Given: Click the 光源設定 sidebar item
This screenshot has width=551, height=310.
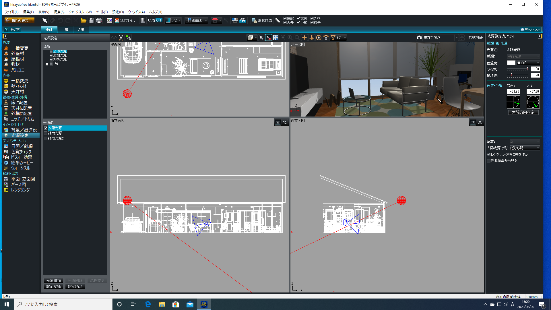Looking at the screenshot, I should [x=20, y=135].
